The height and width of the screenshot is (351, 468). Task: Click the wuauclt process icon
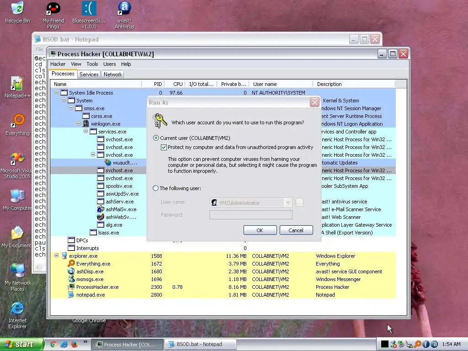tap(108, 162)
